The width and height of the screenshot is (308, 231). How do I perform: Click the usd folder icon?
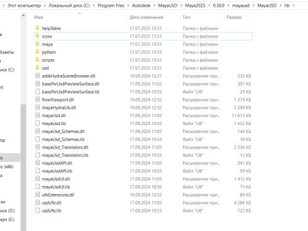(37, 68)
